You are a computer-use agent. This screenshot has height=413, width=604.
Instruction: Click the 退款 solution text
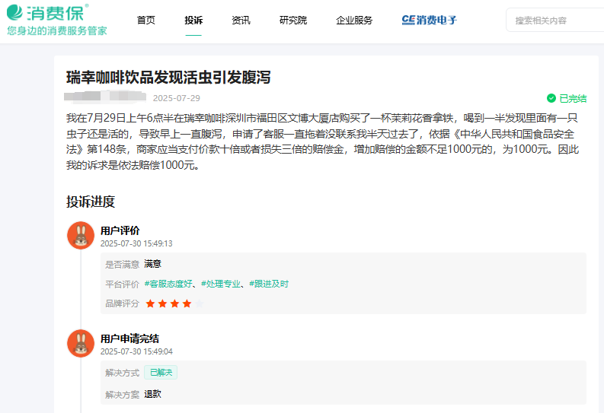(152, 394)
